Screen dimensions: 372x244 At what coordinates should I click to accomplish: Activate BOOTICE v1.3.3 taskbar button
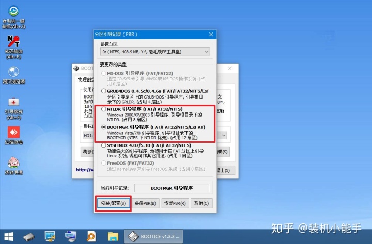pyautogui.click(x=153, y=236)
